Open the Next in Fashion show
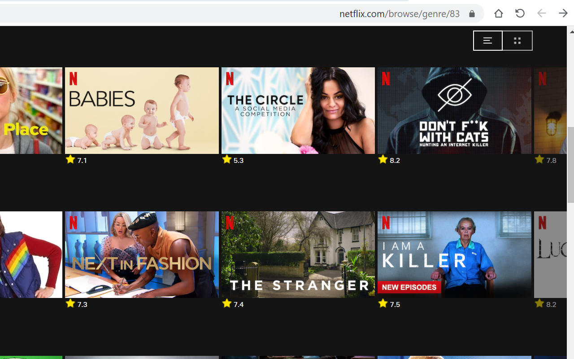Screen dimensions: 574x359 [142, 254]
